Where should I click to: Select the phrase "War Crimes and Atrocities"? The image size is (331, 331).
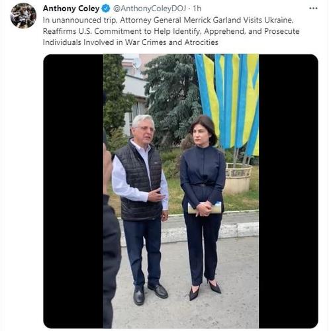coord(171,42)
